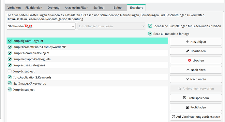This screenshot has width=225, height=122.
Task: Uncheck Xmp.MicrosoftPhoto.LastKeywordXMP checkbox
Action: (x=9, y=47)
